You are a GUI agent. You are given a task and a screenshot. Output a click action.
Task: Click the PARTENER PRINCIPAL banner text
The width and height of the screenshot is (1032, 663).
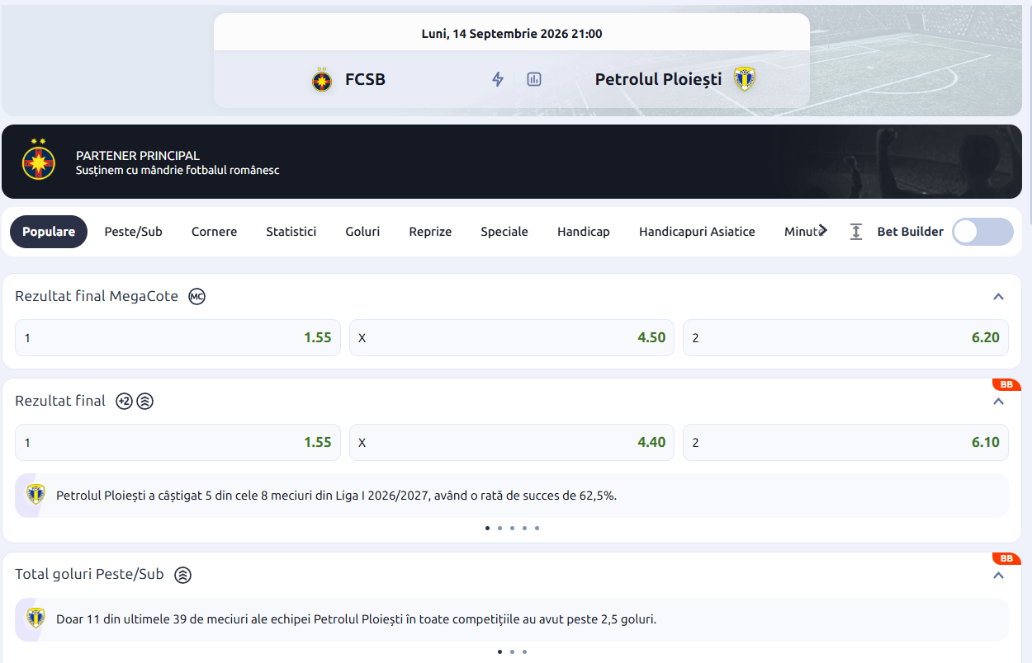138,155
